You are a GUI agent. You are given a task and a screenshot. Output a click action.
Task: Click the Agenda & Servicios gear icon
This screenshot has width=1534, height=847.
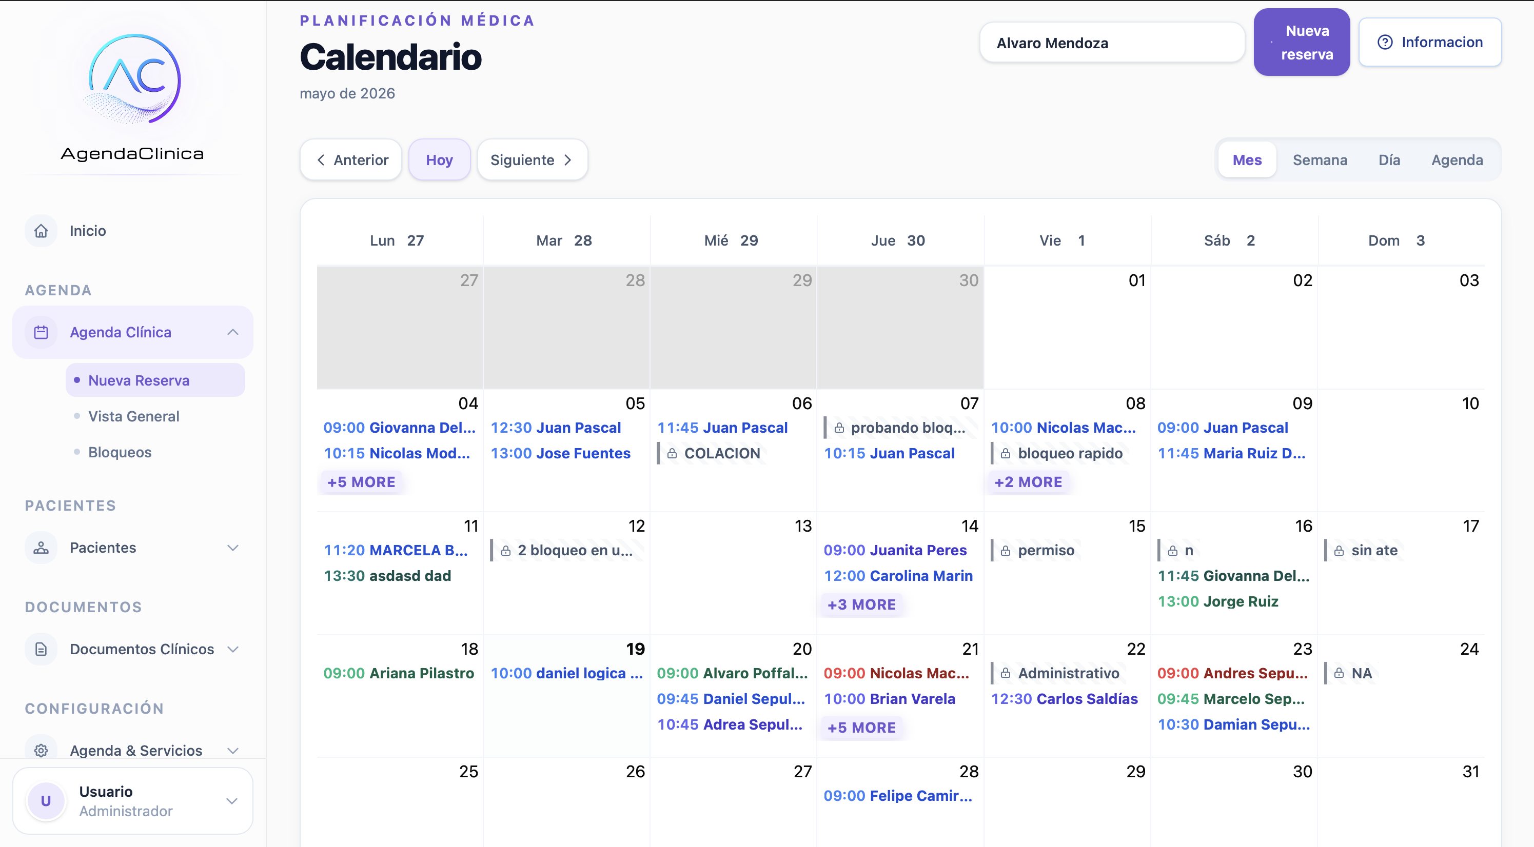tap(41, 750)
